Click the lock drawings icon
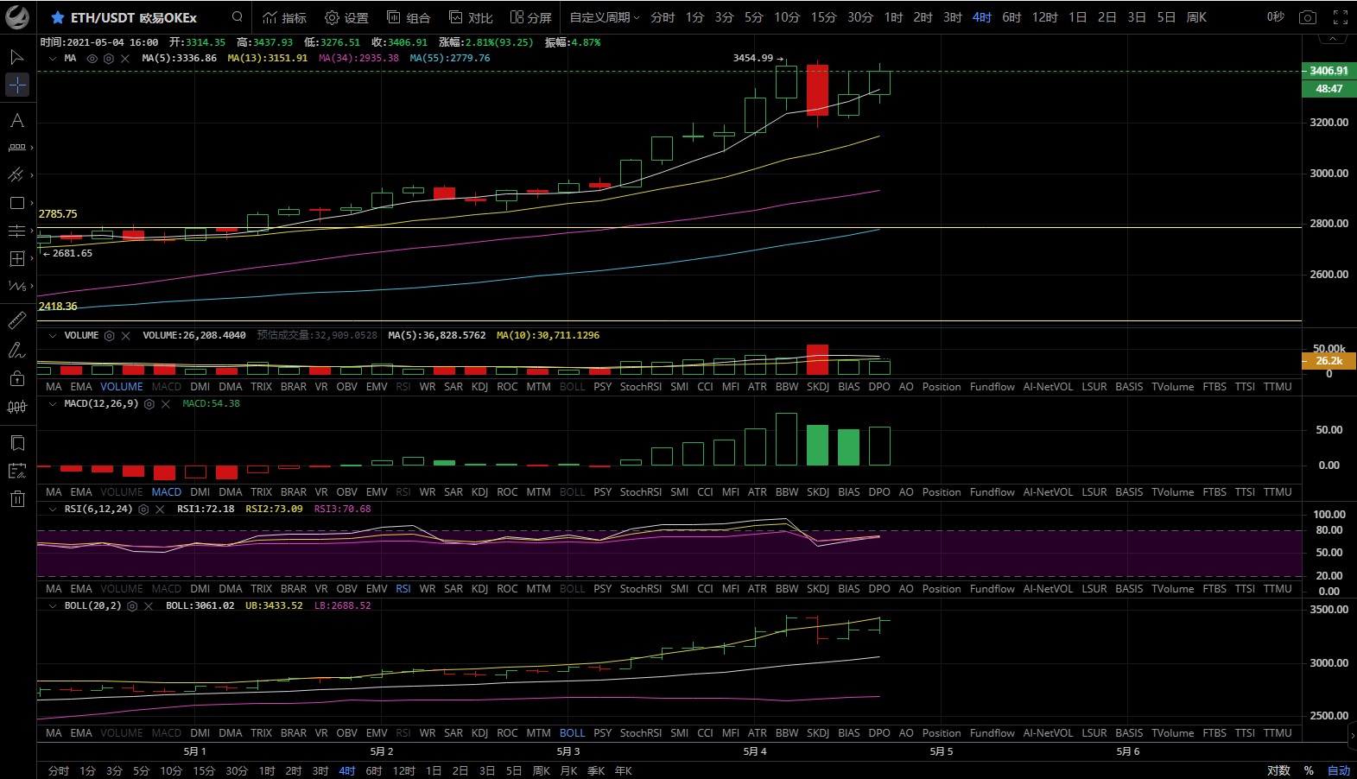 [x=16, y=378]
